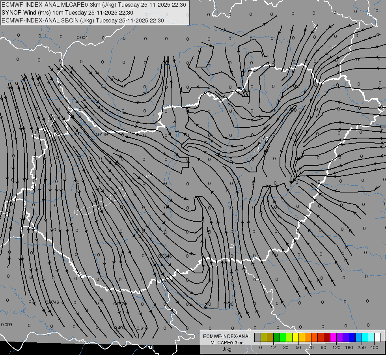Click the map value '0.0746'

pos(52,302)
